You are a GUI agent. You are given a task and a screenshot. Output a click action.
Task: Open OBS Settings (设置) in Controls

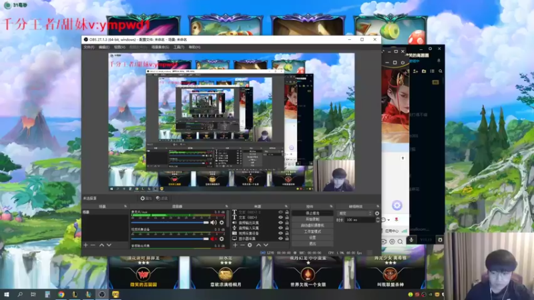point(312,237)
